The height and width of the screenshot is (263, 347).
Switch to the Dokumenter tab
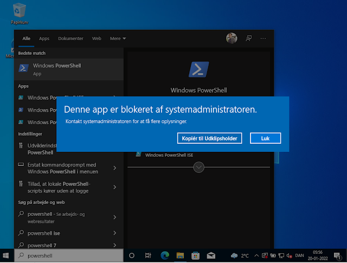pos(70,39)
